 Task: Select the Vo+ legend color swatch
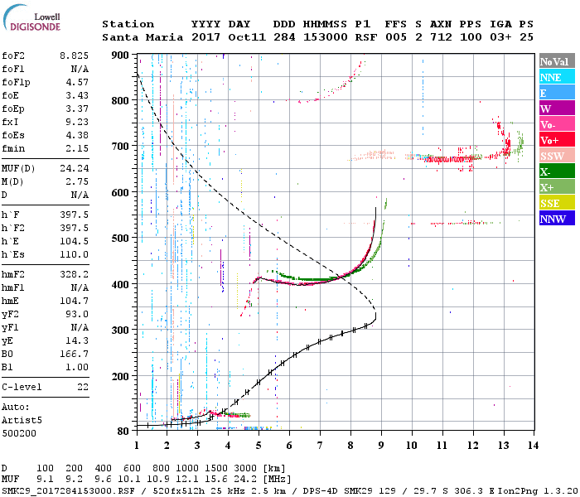(x=557, y=140)
